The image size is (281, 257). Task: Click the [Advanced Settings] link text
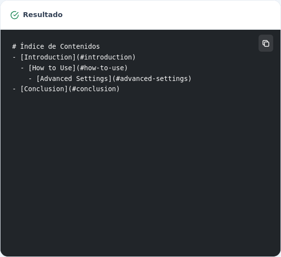tap(74, 79)
